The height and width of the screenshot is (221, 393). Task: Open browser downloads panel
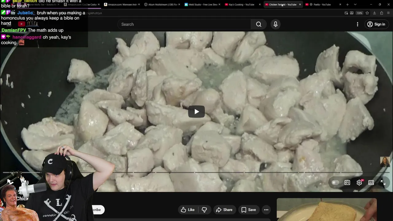point(374,13)
